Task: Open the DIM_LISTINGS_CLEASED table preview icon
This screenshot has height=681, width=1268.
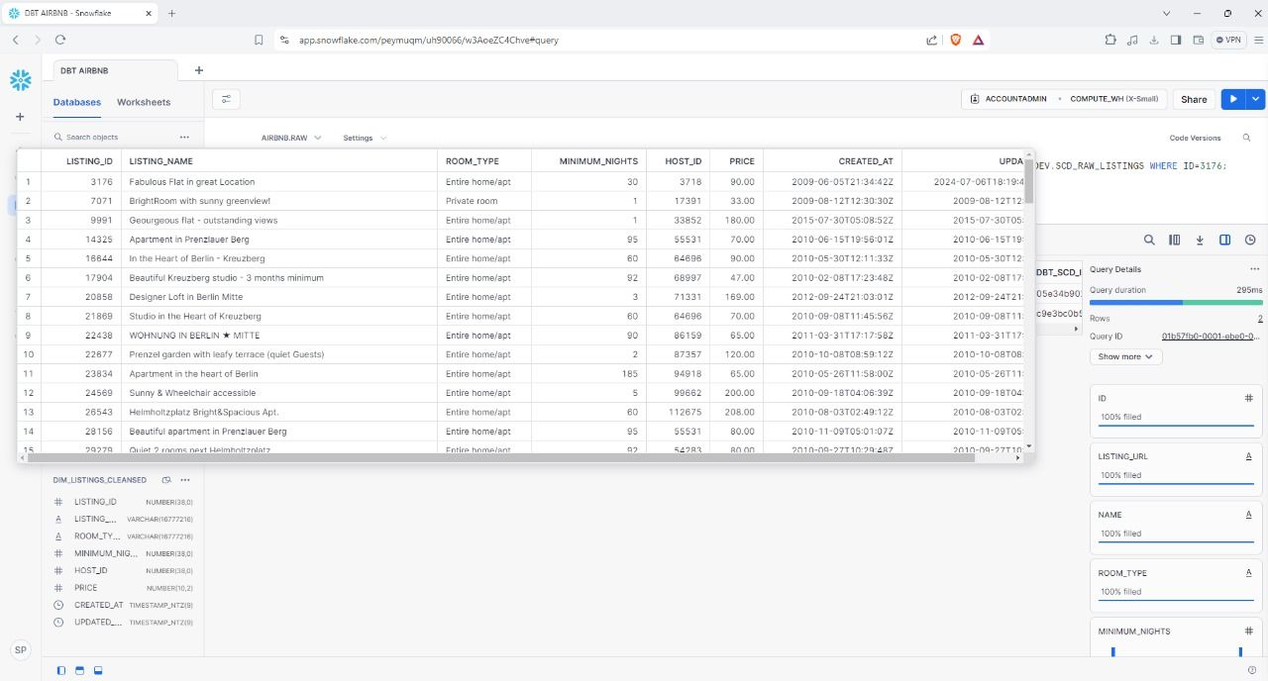Action: coord(166,480)
